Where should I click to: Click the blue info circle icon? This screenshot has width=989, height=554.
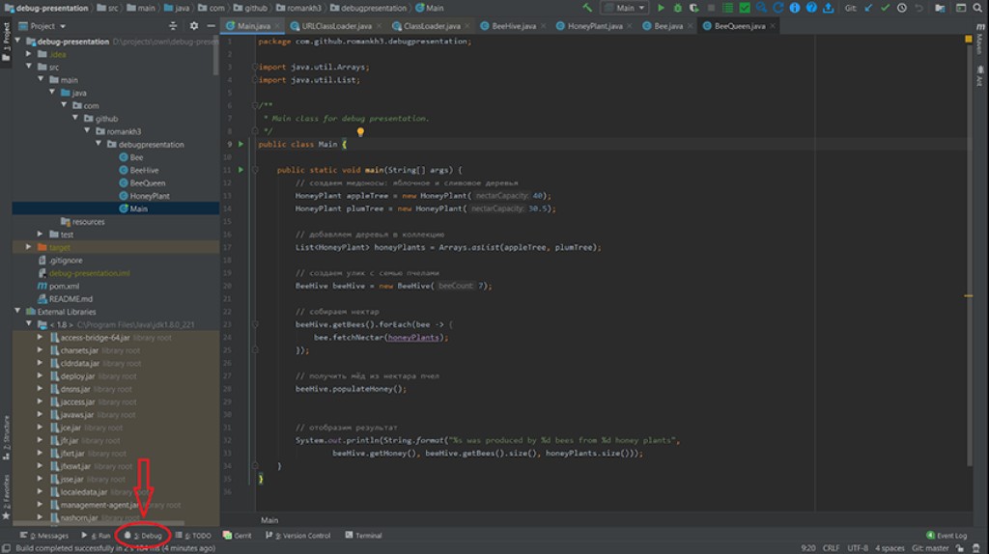795,8
